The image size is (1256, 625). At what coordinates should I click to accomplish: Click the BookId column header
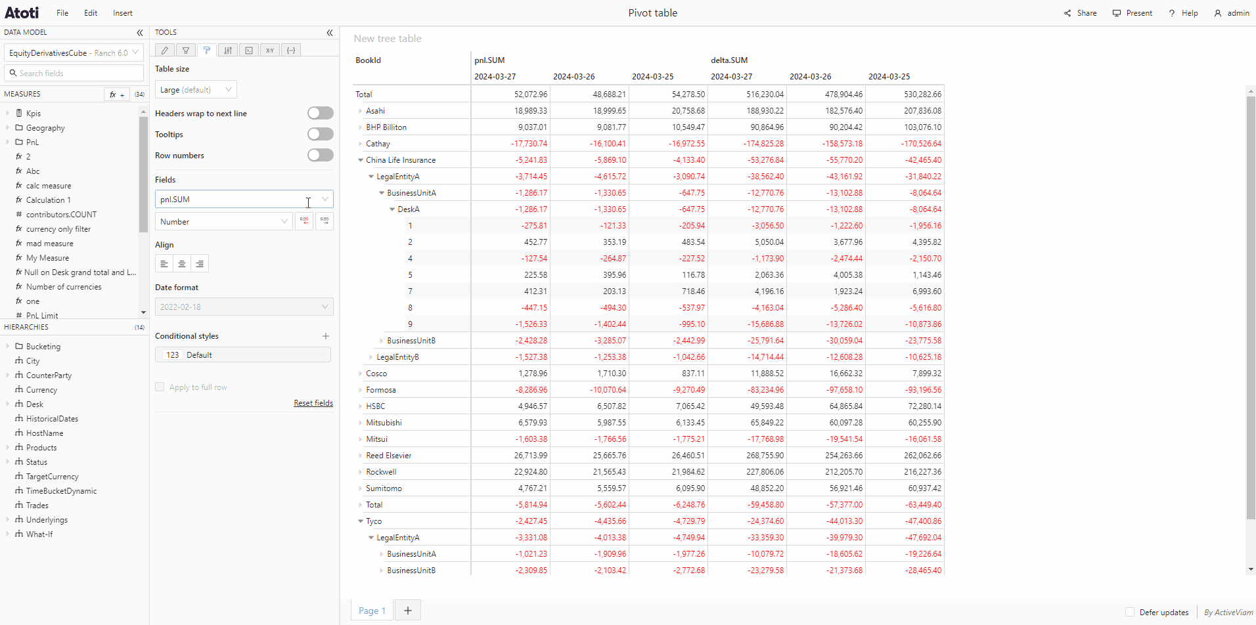click(368, 60)
